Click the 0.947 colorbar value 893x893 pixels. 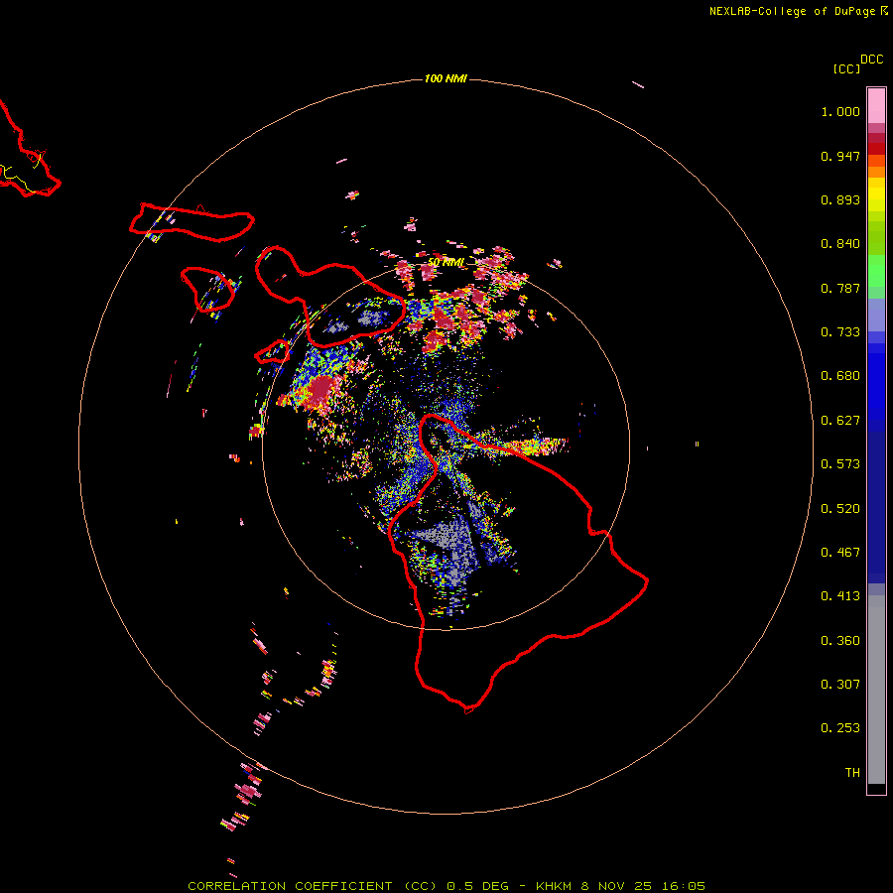[840, 156]
